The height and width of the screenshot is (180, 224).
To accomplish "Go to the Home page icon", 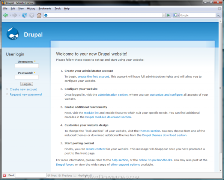I will 39,15.
